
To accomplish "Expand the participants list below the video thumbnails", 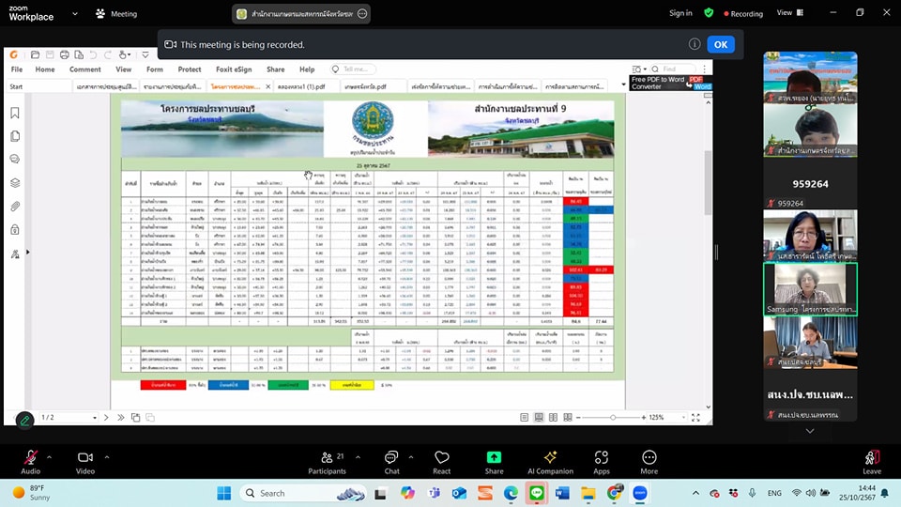I will click(x=810, y=431).
